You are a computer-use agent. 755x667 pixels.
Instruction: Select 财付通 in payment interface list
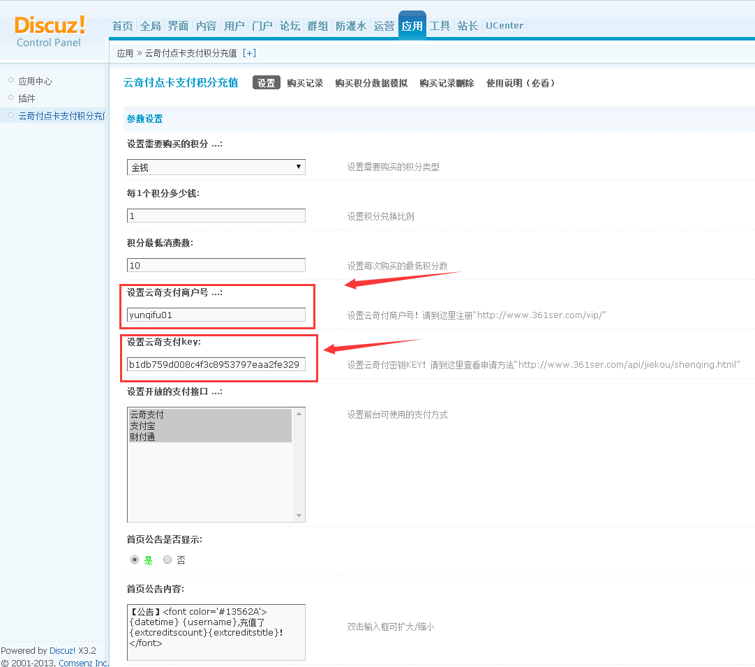210,437
